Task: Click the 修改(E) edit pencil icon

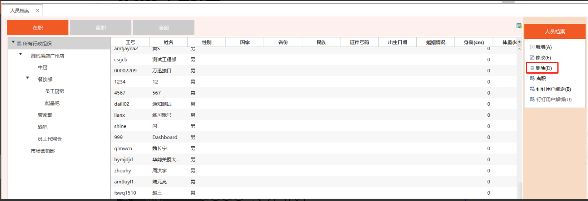Action: (532, 58)
